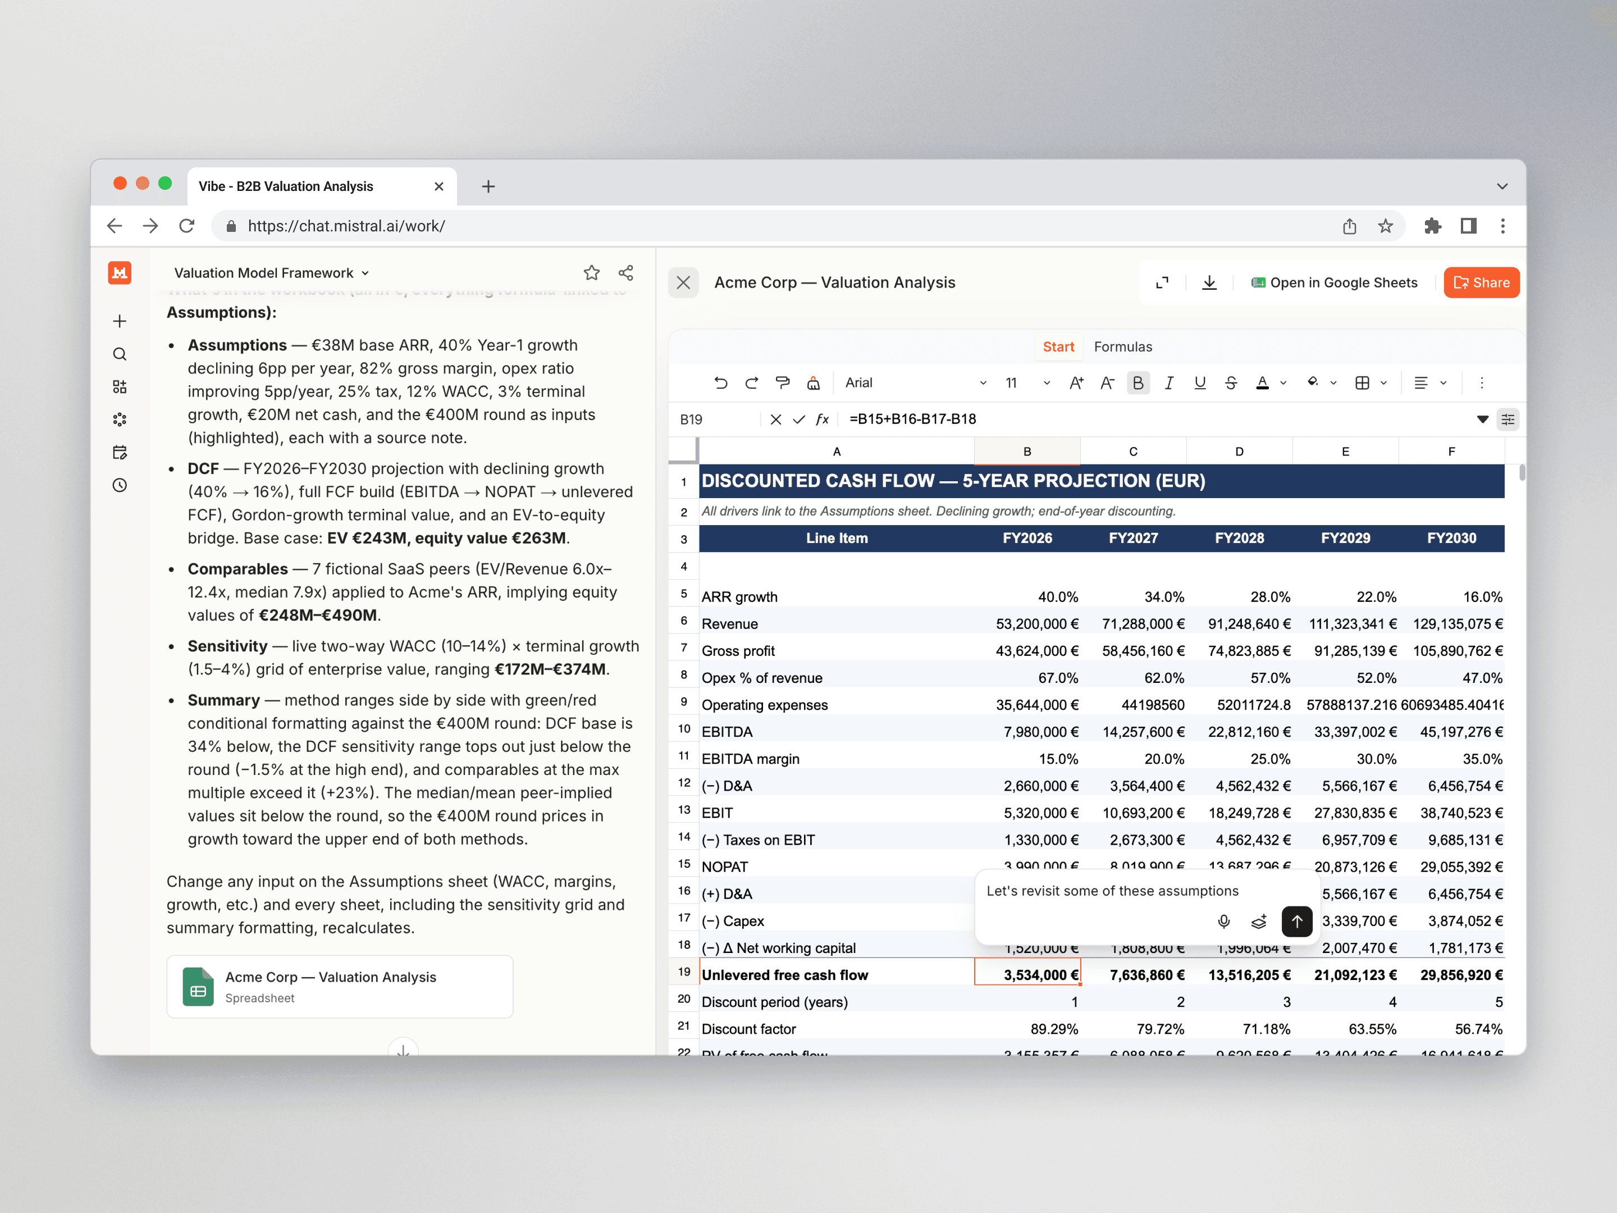
Task: Reload the browser page
Action: [186, 226]
